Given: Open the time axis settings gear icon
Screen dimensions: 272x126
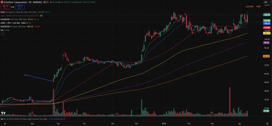Looking at the screenshot, I should [x=267, y=124].
